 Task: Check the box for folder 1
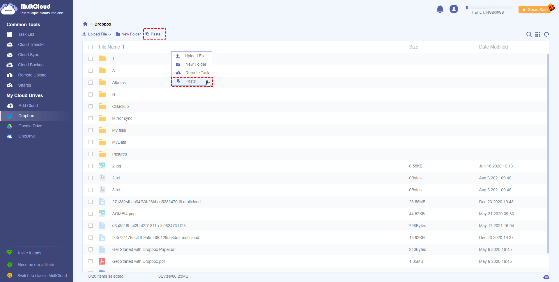pyautogui.click(x=91, y=59)
